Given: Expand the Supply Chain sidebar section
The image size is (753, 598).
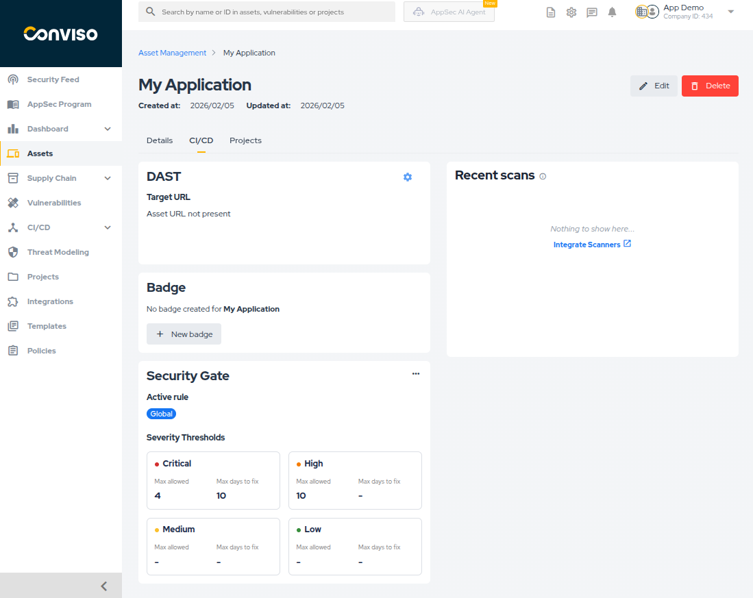Looking at the screenshot, I should pyautogui.click(x=108, y=178).
